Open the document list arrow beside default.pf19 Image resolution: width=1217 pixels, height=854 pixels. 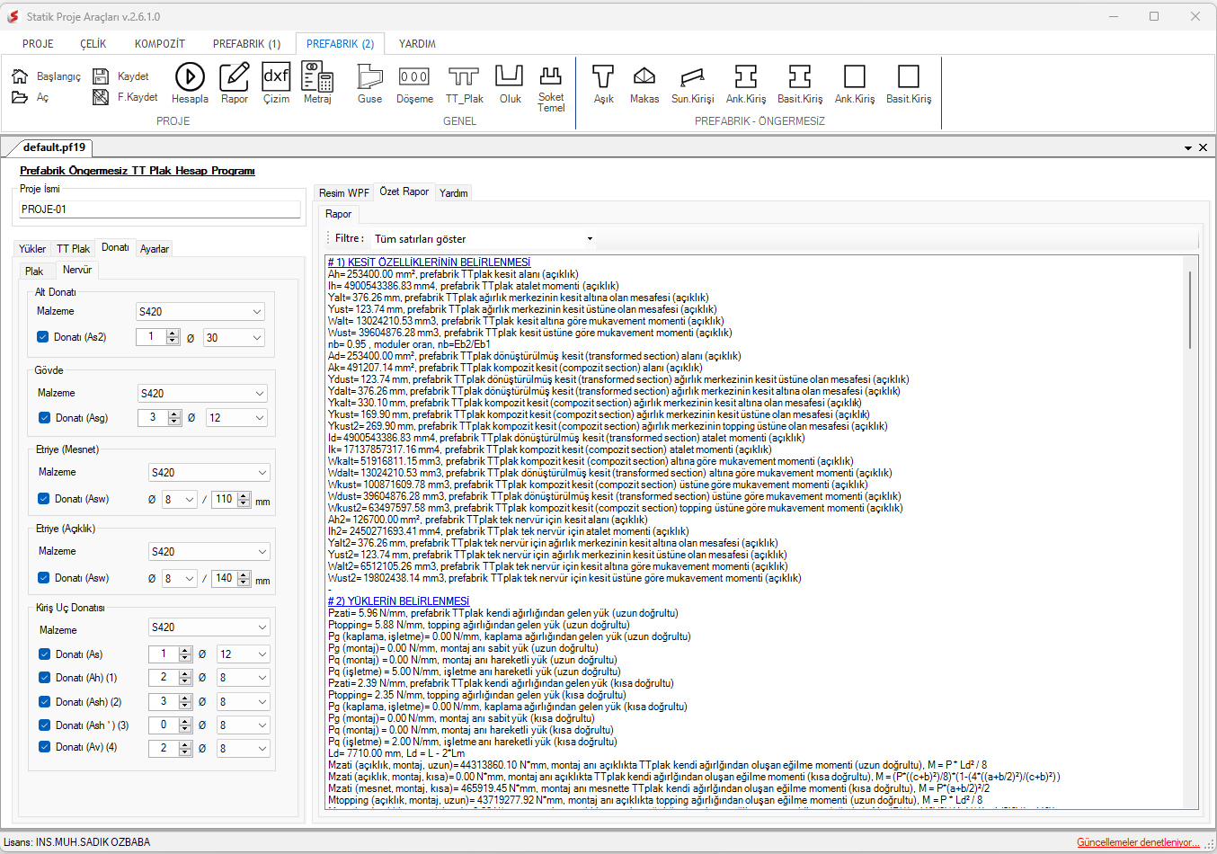1188,148
